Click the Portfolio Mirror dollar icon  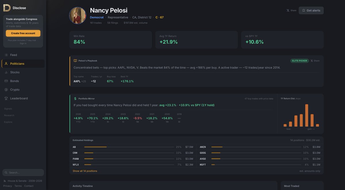75,98
